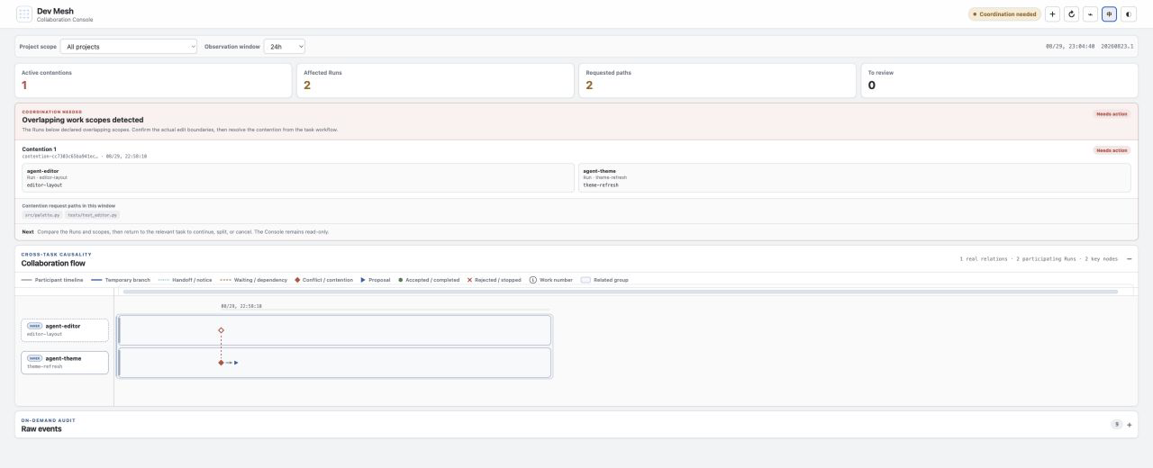The height and width of the screenshot is (468, 1153).
Task: Click the plus button in the header
Action: 1052,14
